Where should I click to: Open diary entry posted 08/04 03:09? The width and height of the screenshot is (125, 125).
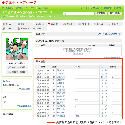(61, 83)
